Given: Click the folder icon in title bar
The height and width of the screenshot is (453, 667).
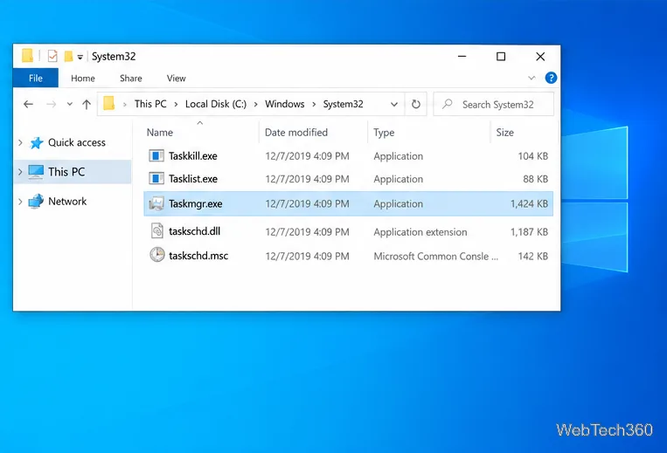Looking at the screenshot, I should click(28, 56).
